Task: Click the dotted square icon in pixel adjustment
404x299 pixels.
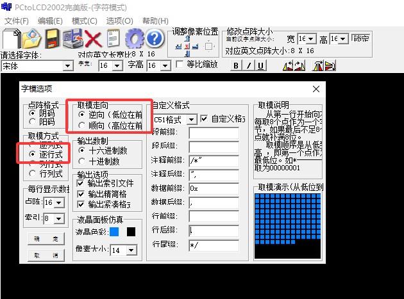Action: coord(208,47)
